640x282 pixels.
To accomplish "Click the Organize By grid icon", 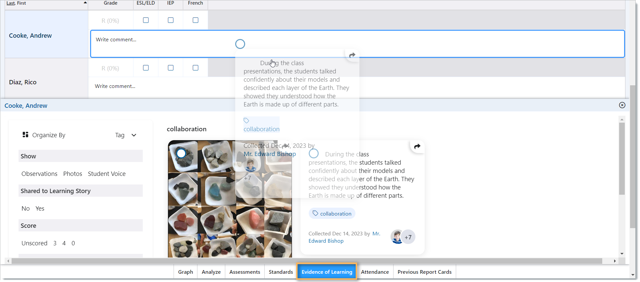I will coord(25,135).
